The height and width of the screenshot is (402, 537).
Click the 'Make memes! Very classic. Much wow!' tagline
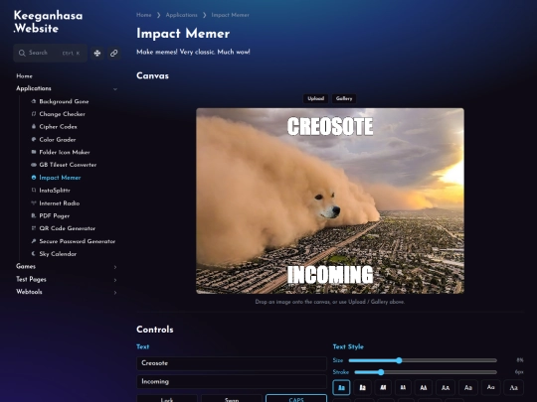[193, 52]
